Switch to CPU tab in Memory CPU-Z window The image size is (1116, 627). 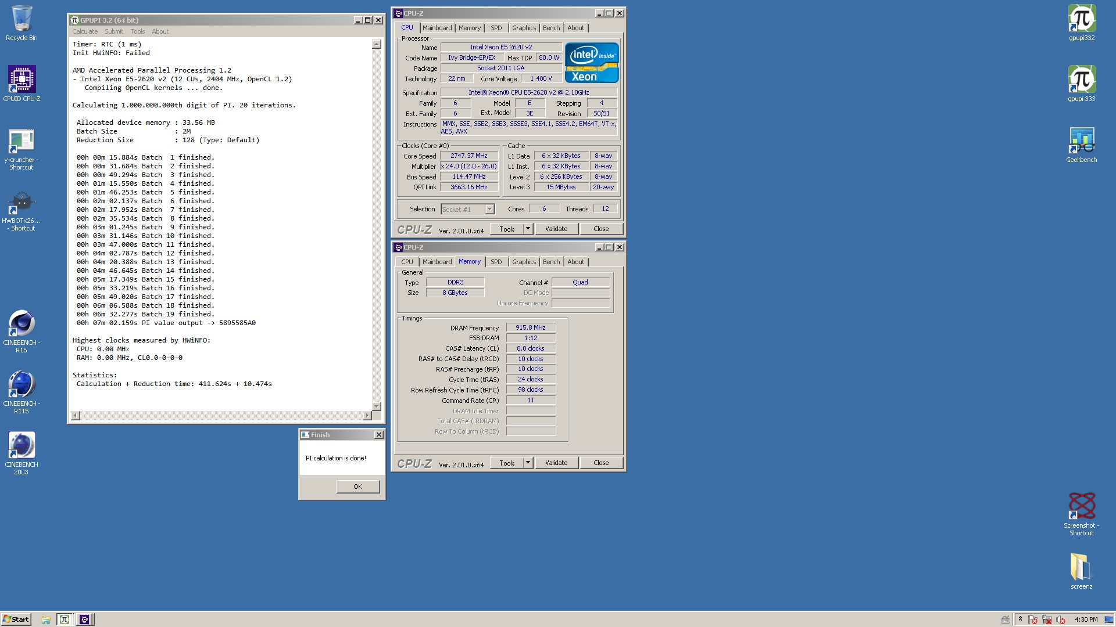point(407,262)
